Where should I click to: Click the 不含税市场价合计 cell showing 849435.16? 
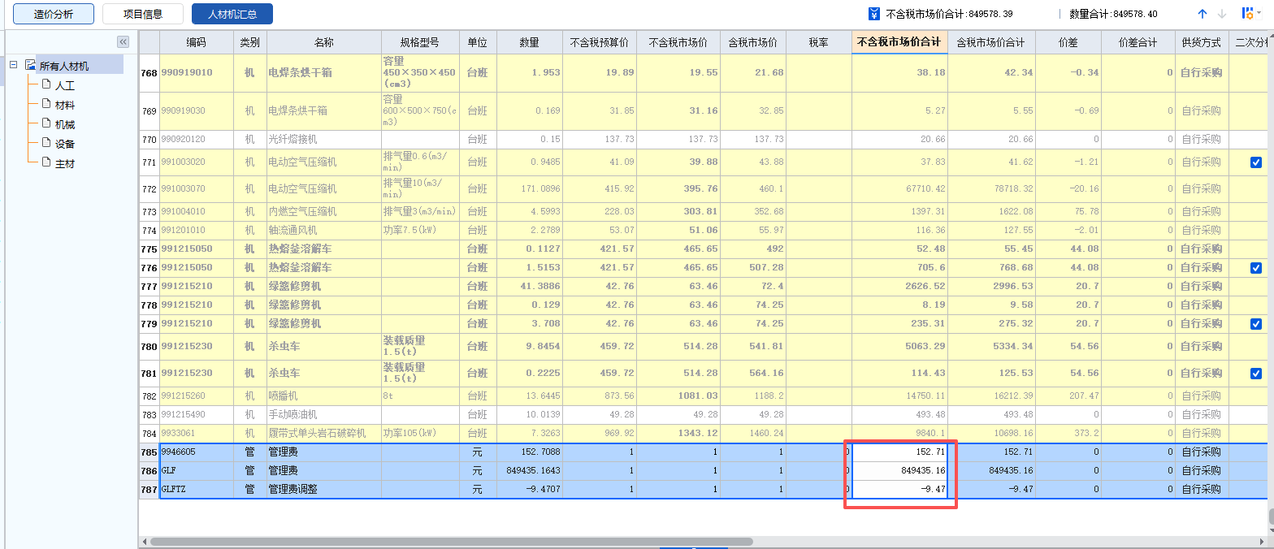[x=899, y=471]
